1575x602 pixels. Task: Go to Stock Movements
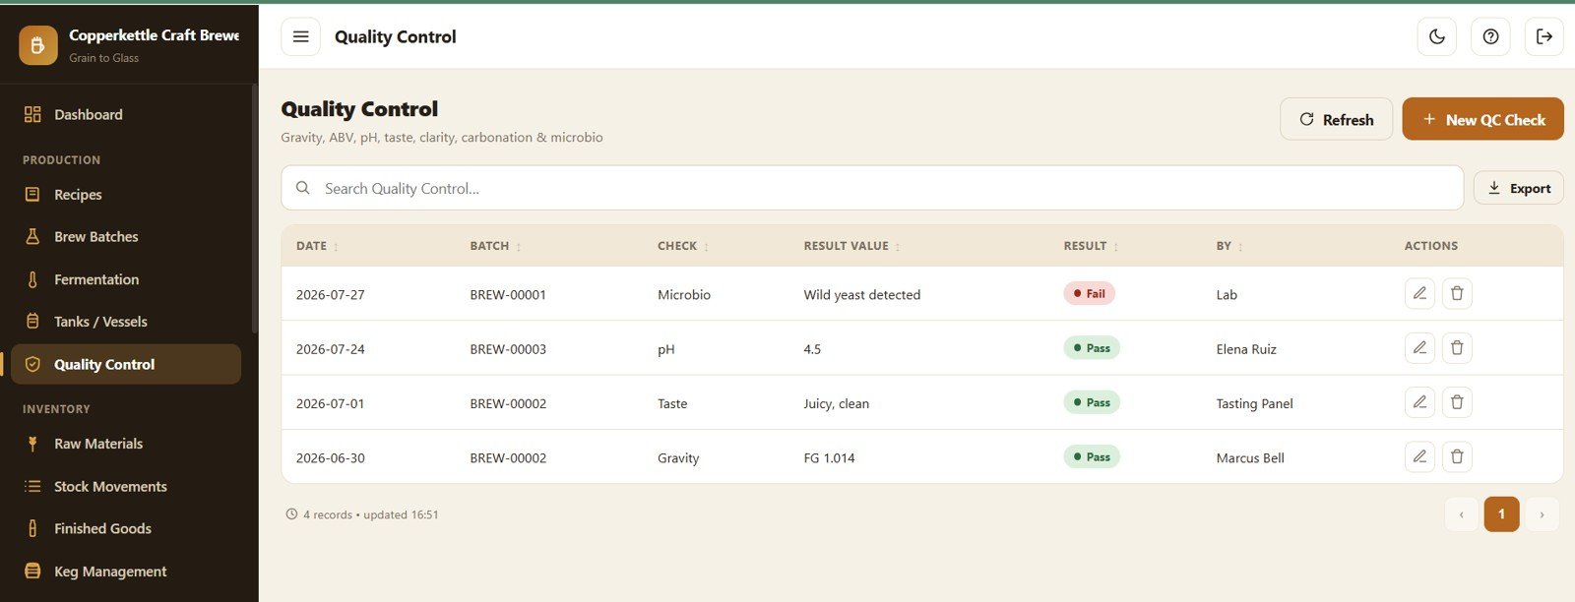tap(126, 486)
